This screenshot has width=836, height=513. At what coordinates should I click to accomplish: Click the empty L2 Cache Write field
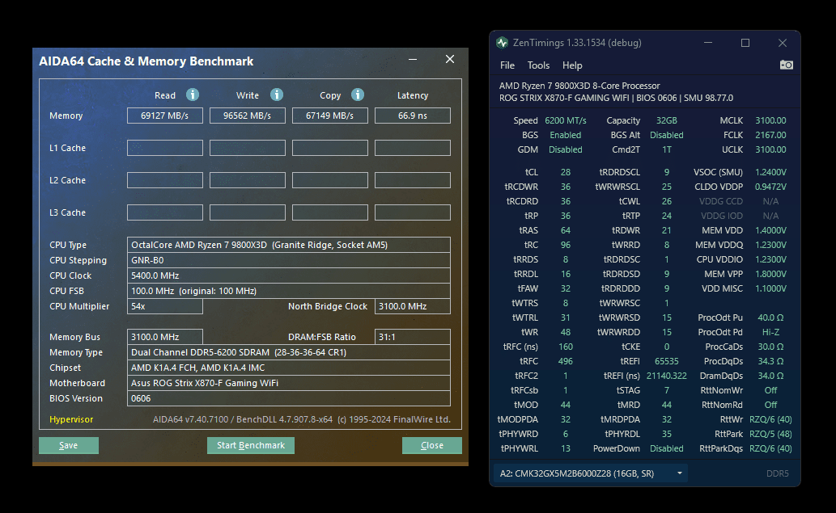coord(248,180)
